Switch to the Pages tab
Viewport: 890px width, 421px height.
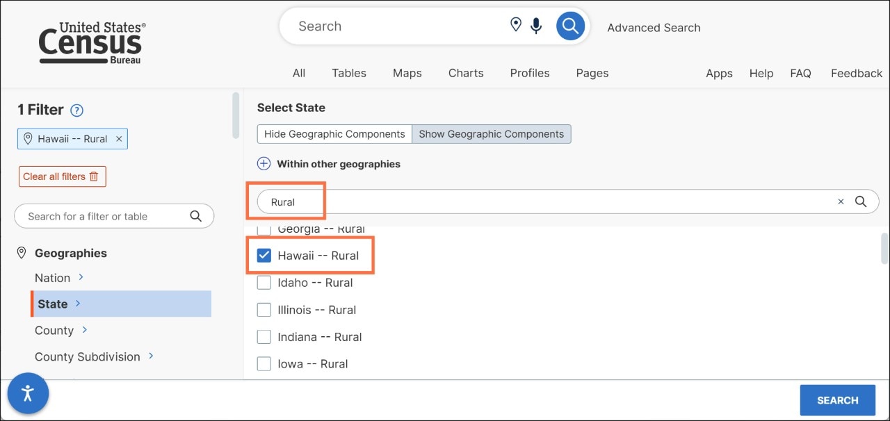(x=592, y=73)
